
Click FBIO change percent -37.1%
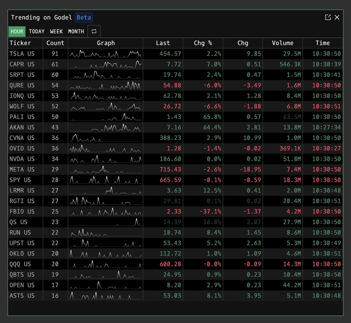pos(210,211)
